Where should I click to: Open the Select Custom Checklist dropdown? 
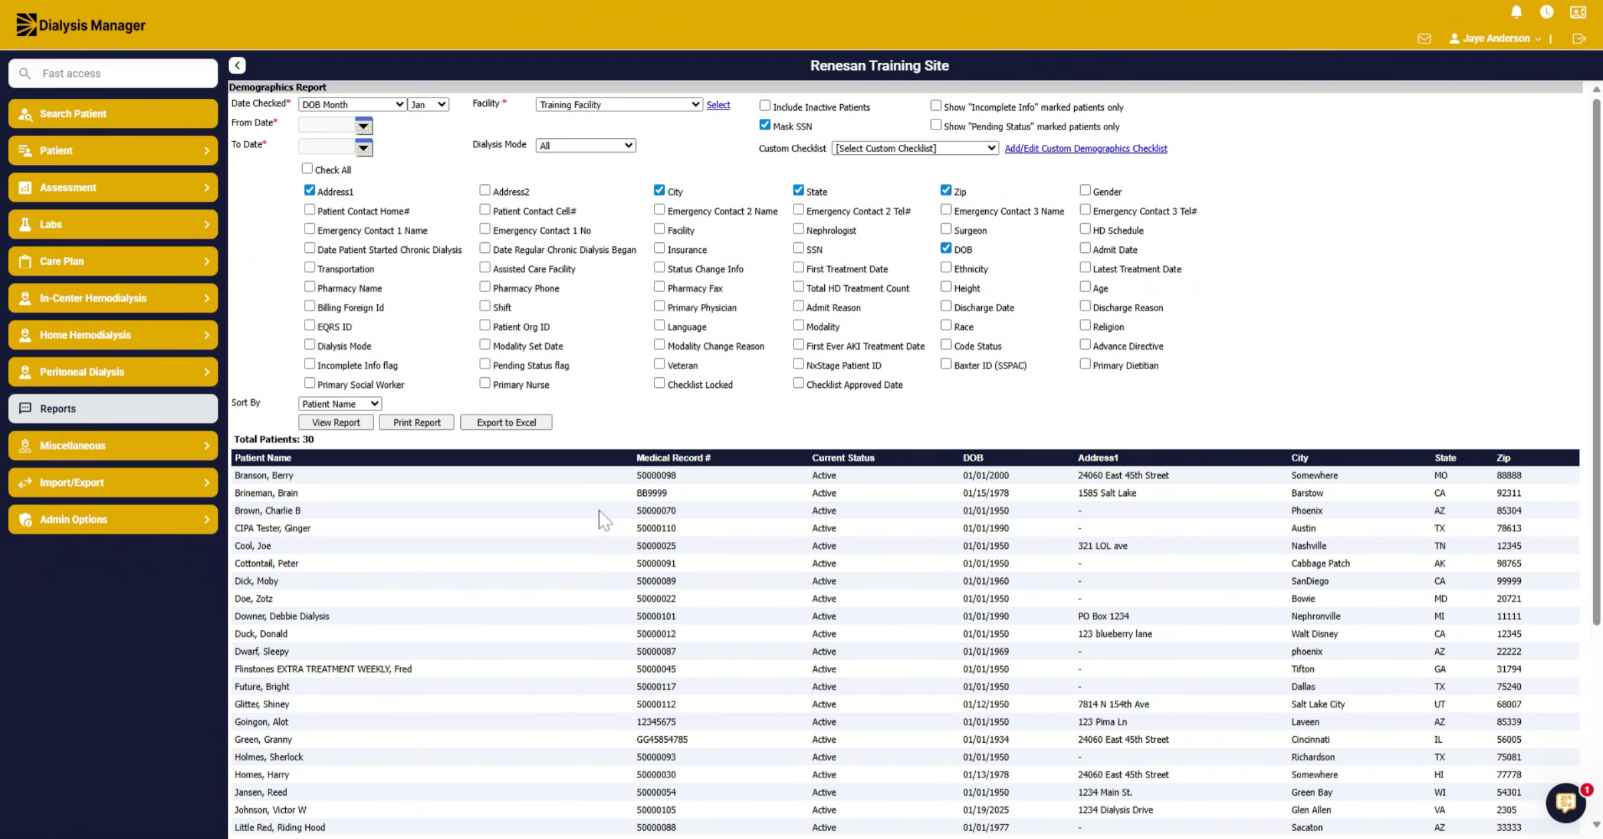point(915,148)
